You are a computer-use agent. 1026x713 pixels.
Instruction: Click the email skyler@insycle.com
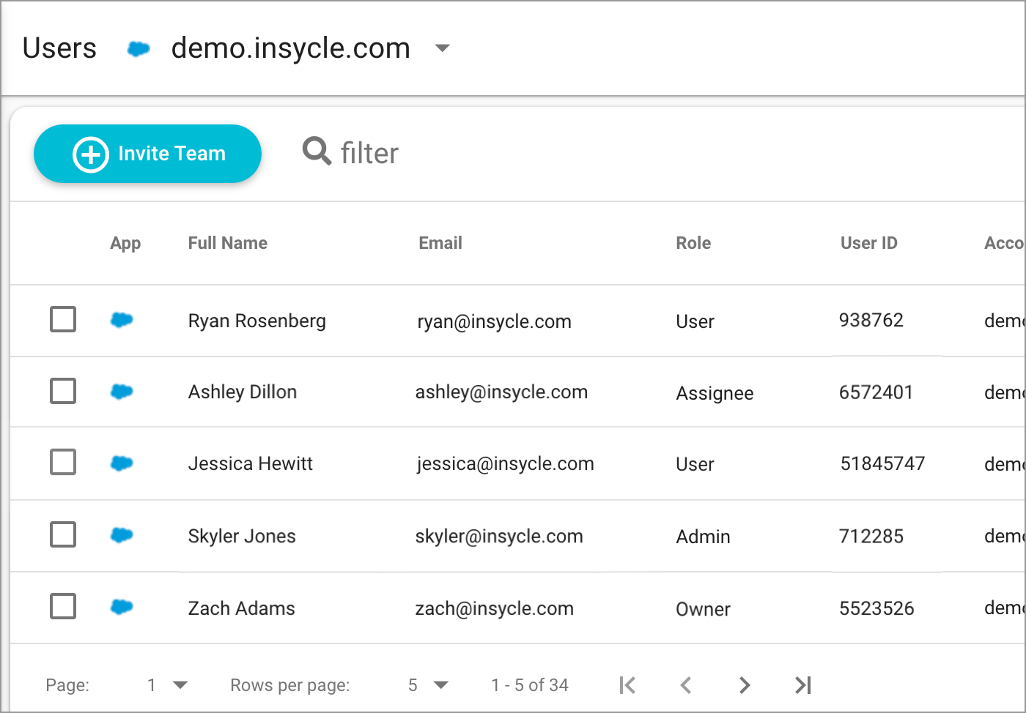click(499, 537)
